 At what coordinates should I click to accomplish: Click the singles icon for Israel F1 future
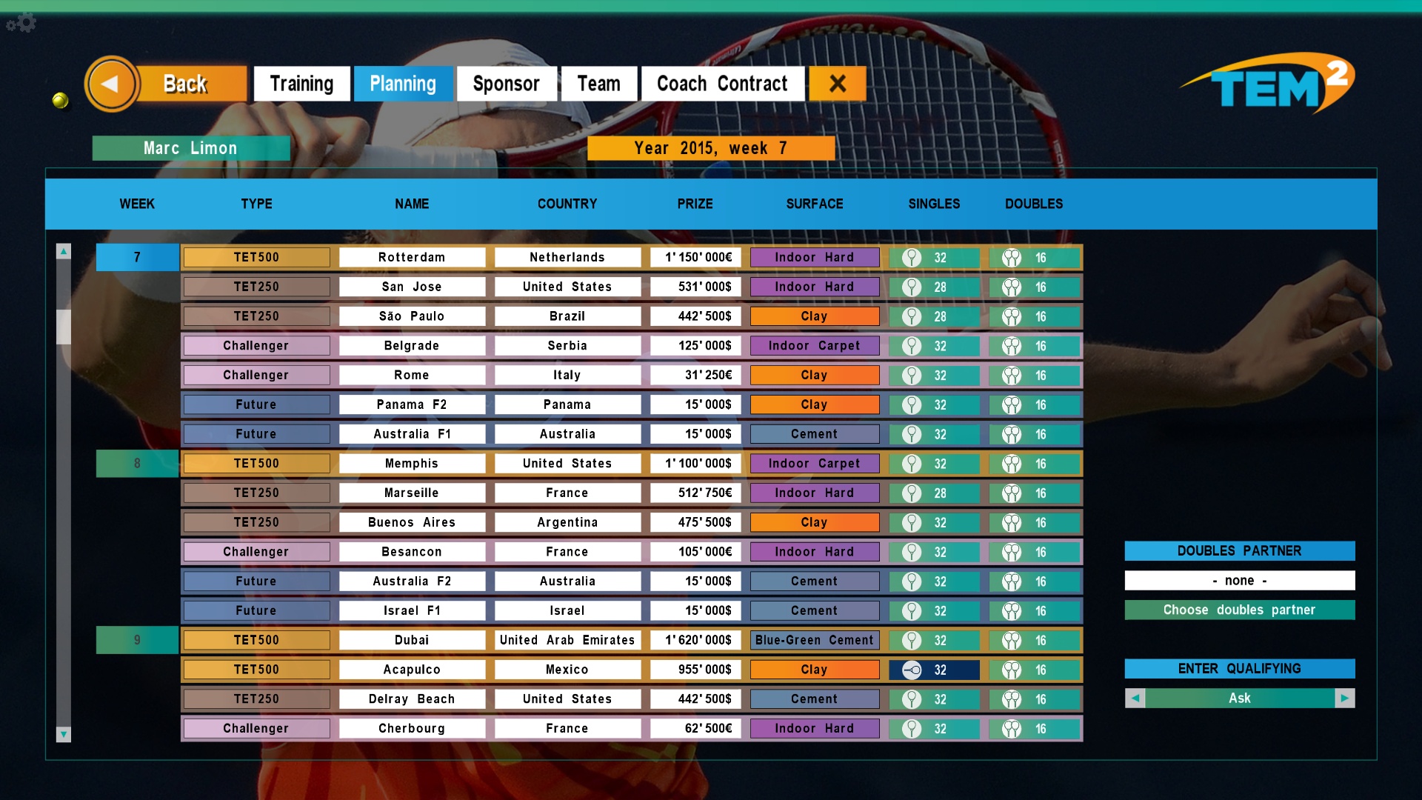(909, 610)
